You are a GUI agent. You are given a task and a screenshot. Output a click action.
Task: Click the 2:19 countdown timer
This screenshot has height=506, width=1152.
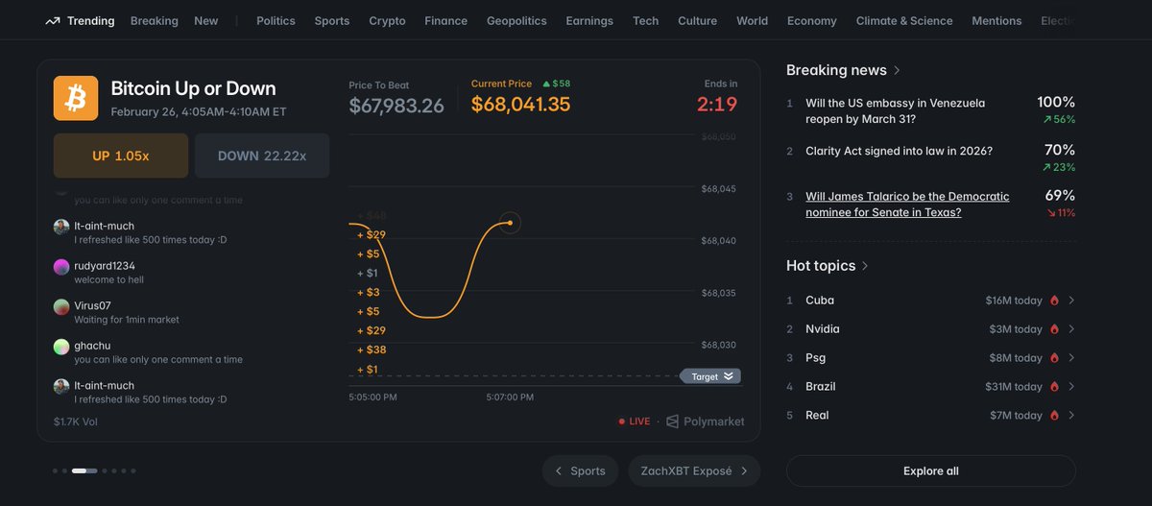[x=717, y=105]
